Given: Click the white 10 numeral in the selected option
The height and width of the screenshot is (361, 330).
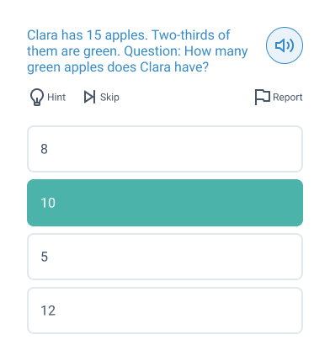Looking at the screenshot, I should [48, 203].
